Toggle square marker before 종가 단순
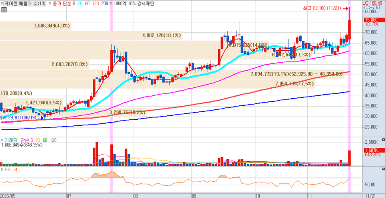Viewport: 386px width, 198px height. coord(50,4)
